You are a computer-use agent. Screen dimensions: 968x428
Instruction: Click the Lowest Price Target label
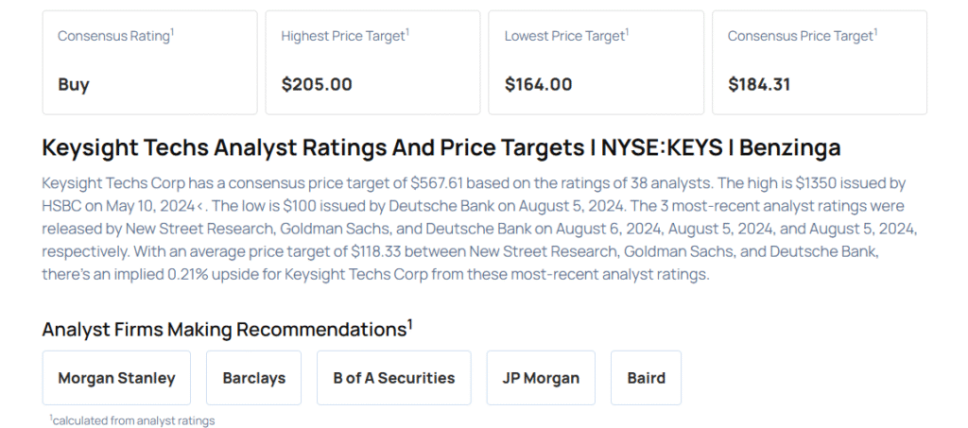[566, 36]
